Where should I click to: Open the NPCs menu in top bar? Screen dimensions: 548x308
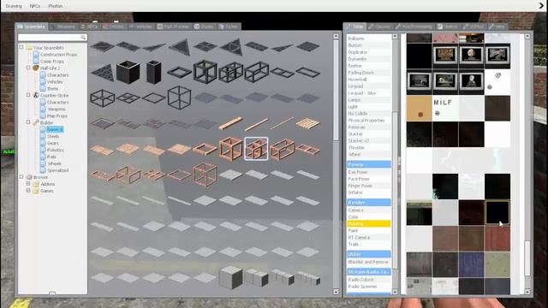click(35, 6)
